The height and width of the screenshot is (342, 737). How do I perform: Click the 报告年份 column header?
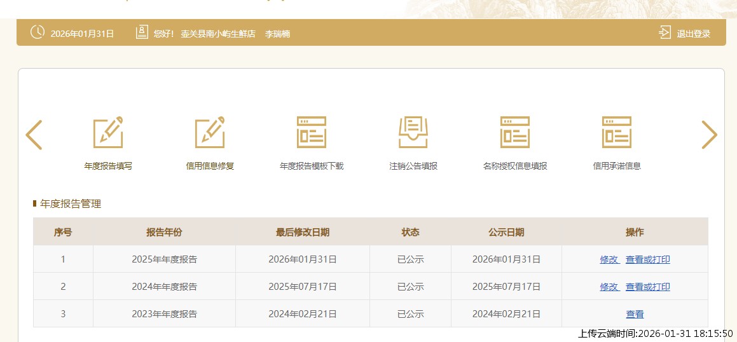(x=164, y=232)
